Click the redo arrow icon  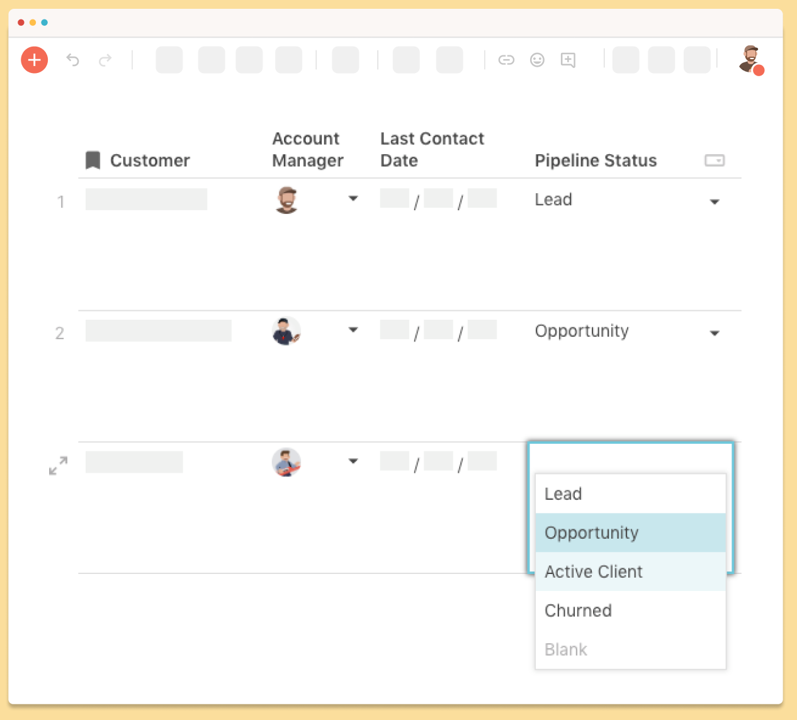(105, 60)
